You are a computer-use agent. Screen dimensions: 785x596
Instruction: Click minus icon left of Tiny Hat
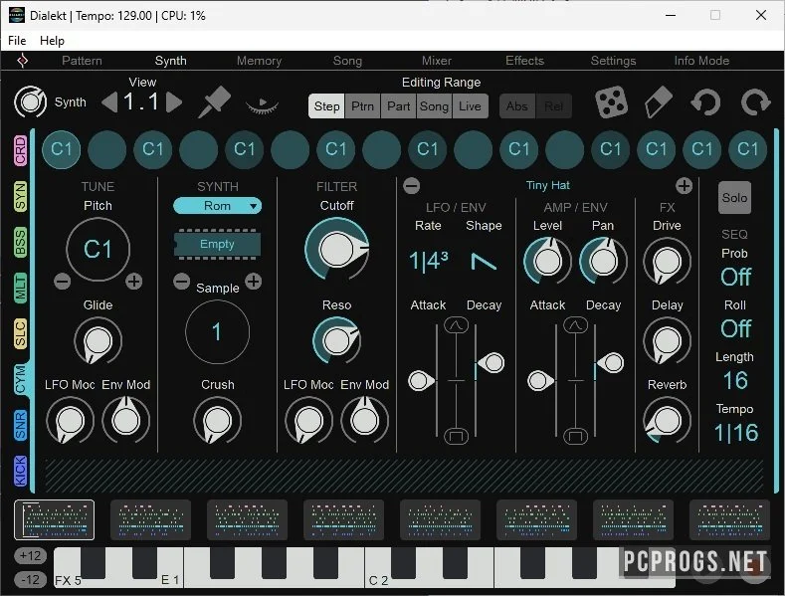412,186
